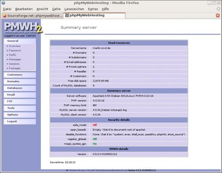Click Used resources table header
Image resolution: width=222 pixels, height=173 pixels.
coord(119,43)
